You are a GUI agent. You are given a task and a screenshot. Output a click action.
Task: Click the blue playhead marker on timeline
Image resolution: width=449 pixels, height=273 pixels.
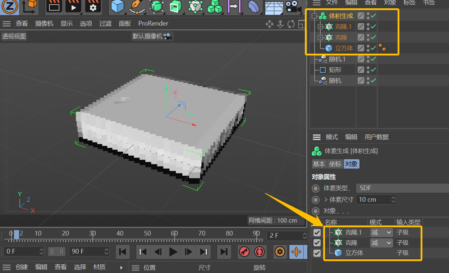[16, 234]
